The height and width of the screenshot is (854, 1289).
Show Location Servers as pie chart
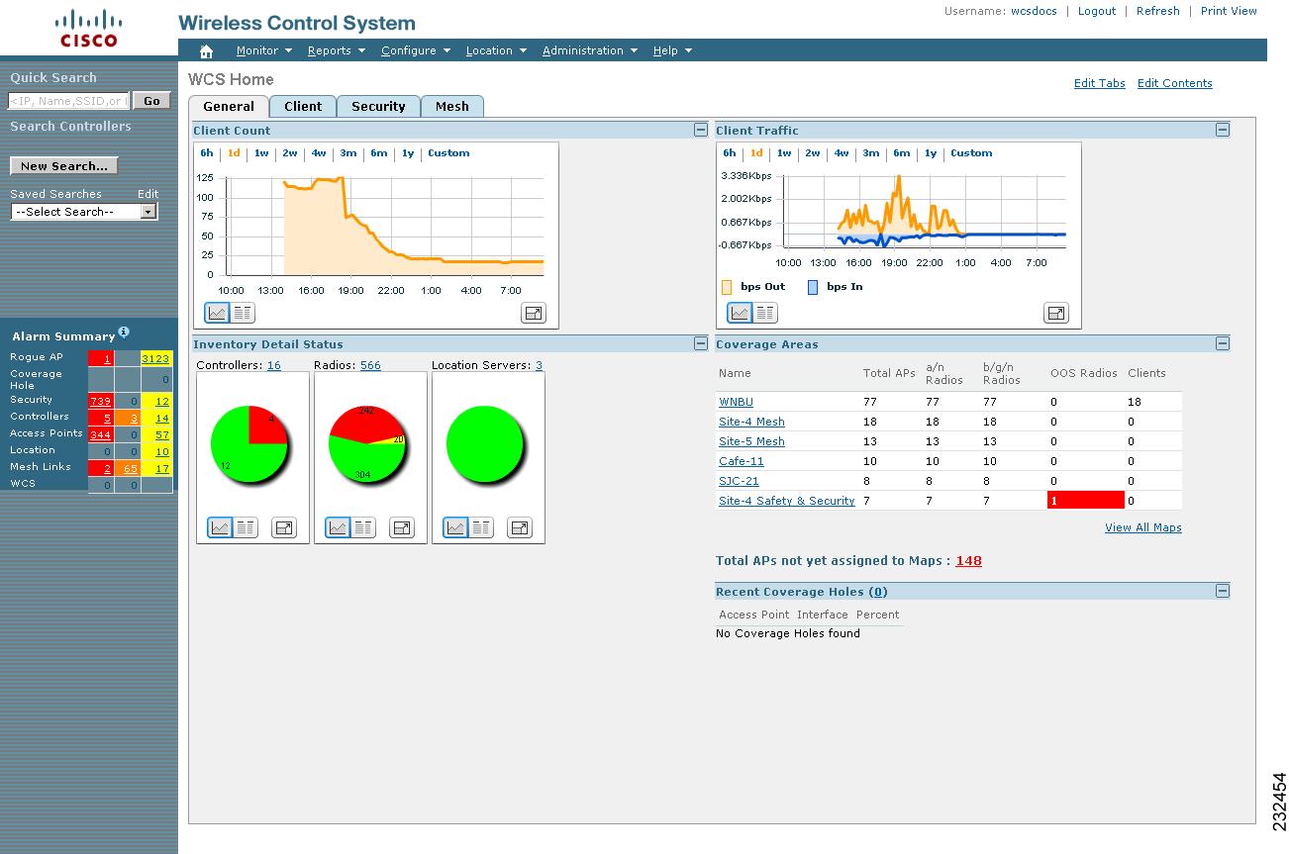coord(455,527)
